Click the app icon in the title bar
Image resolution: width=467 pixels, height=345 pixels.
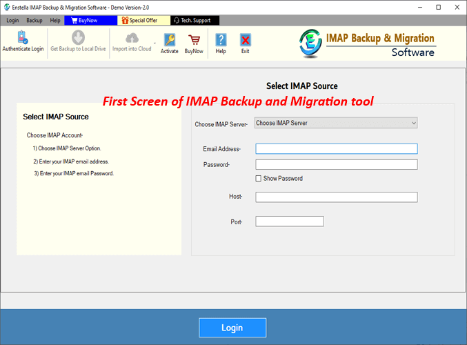pos(6,7)
